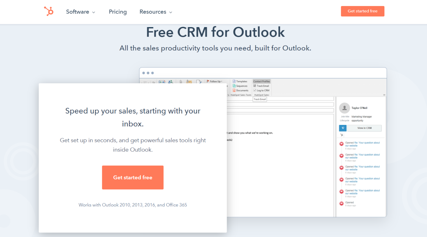This screenshot has width=427, height=237.
Task: Click the email body text area
Action: click(280, 165)
